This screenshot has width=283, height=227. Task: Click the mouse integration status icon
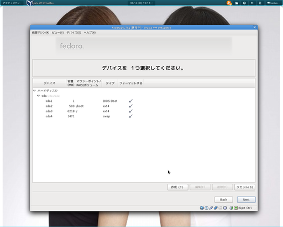click(x=231, y=208)
